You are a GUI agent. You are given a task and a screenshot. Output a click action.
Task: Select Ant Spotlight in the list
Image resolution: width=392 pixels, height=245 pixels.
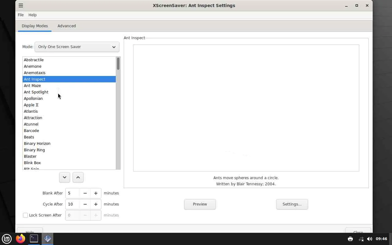(x=69, y=92)
